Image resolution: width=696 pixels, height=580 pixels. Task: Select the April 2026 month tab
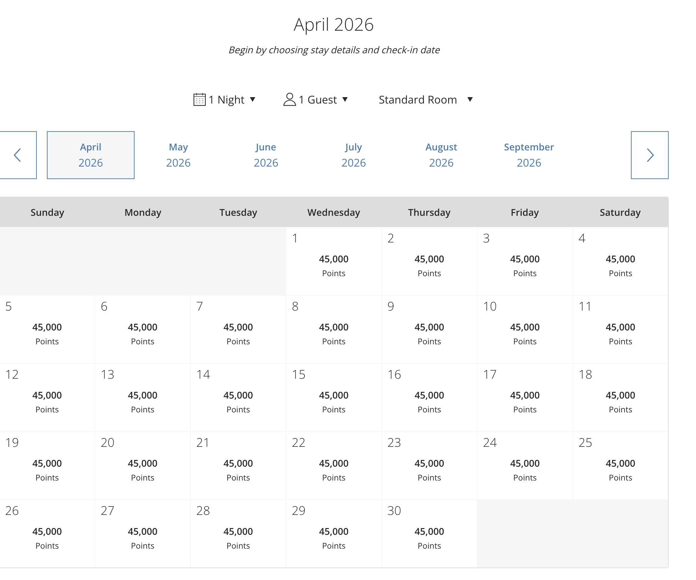(x=91, y=155)
